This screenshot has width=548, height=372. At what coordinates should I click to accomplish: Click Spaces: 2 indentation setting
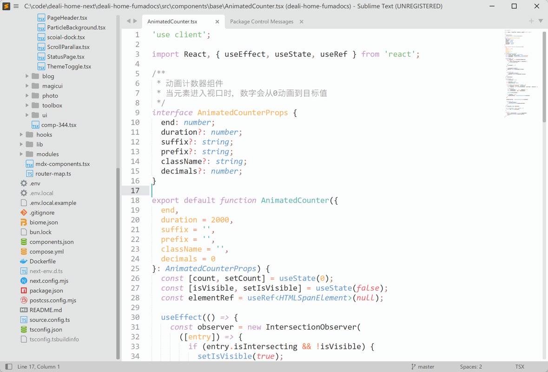coord(470,366)
